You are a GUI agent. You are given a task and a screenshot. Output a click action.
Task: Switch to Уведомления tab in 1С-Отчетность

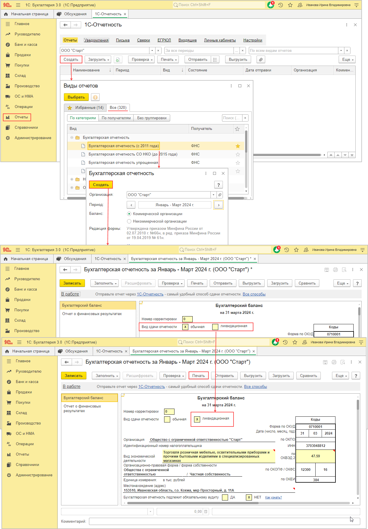(x=96, y=40)
